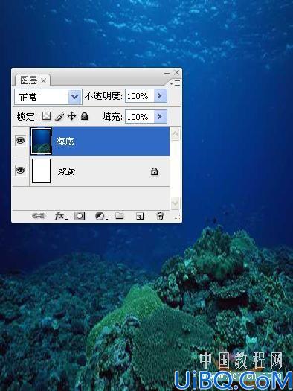Viewport: 293px width, 391px height.
Task: Close the 图层 tab with its X
Action: (x=44, y=80)
